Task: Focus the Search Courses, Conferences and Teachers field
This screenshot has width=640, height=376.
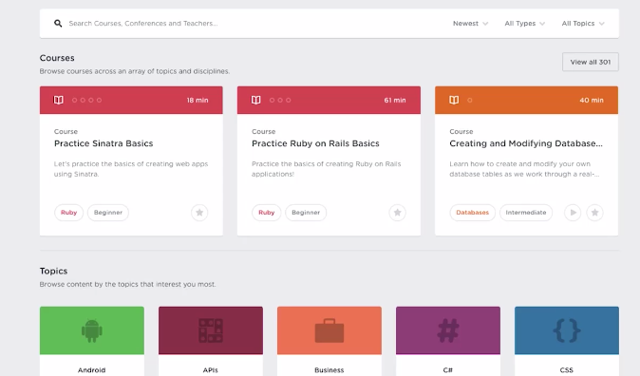Action: pos(143,24)
